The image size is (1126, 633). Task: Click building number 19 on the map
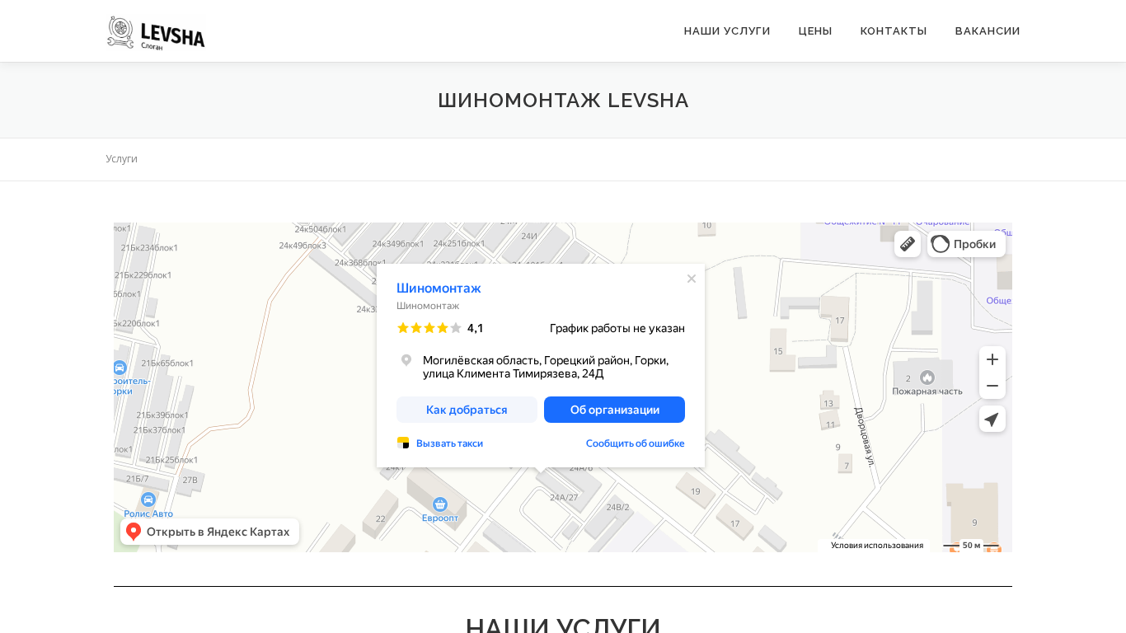click(696, 491)
